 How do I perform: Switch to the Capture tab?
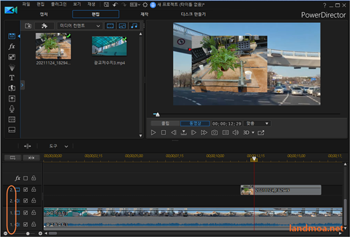pyautogui.click(x=44, y=14)
